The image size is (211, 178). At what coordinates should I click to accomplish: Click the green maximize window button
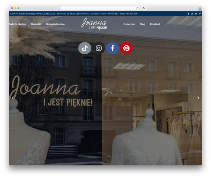coord(19,8)
